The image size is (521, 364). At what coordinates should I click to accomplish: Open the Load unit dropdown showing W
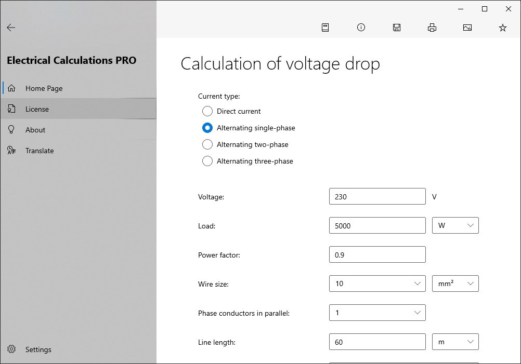(x=455, y=225)
